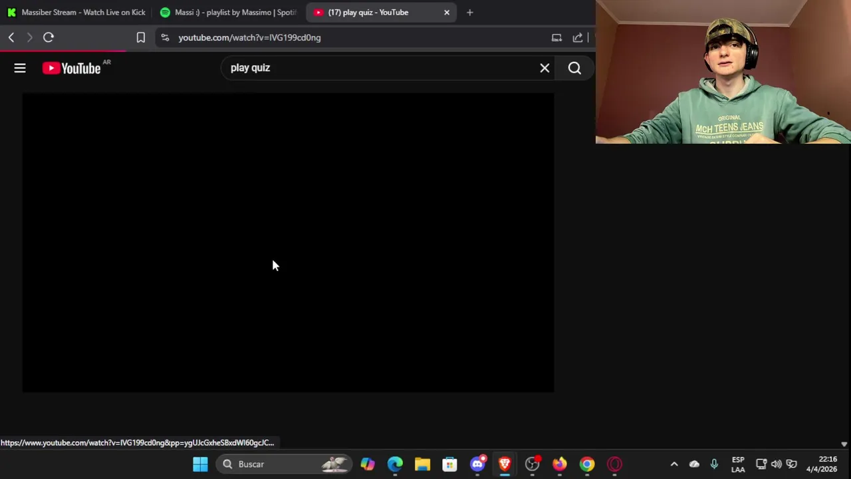Open Firefox from the taskbar
The height and width of the screenshot is (479, 851).
point(560,464)
